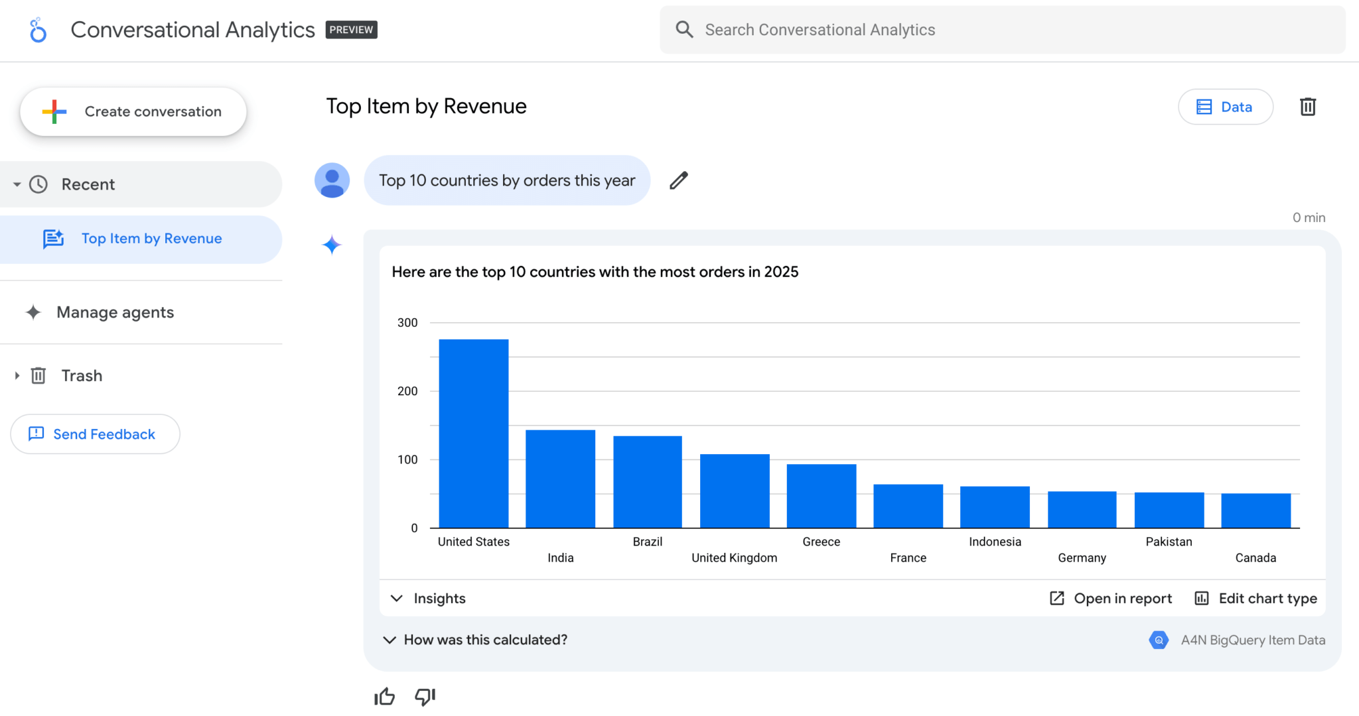Expand the Trash section
The width and height of the screenshot is (1359, 716).
coord(17,376)
